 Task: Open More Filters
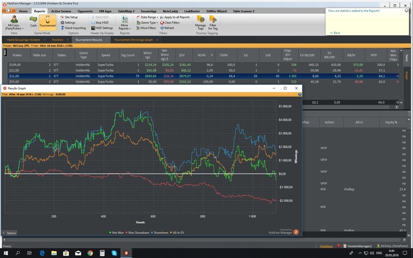click(146, 28)
